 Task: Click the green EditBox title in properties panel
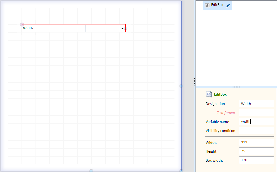[220, 95]
